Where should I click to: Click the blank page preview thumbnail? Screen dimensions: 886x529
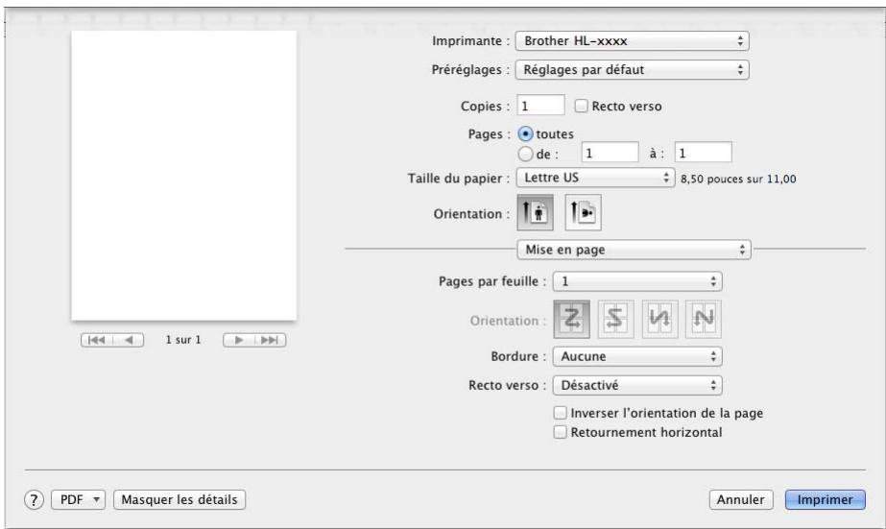184,176
